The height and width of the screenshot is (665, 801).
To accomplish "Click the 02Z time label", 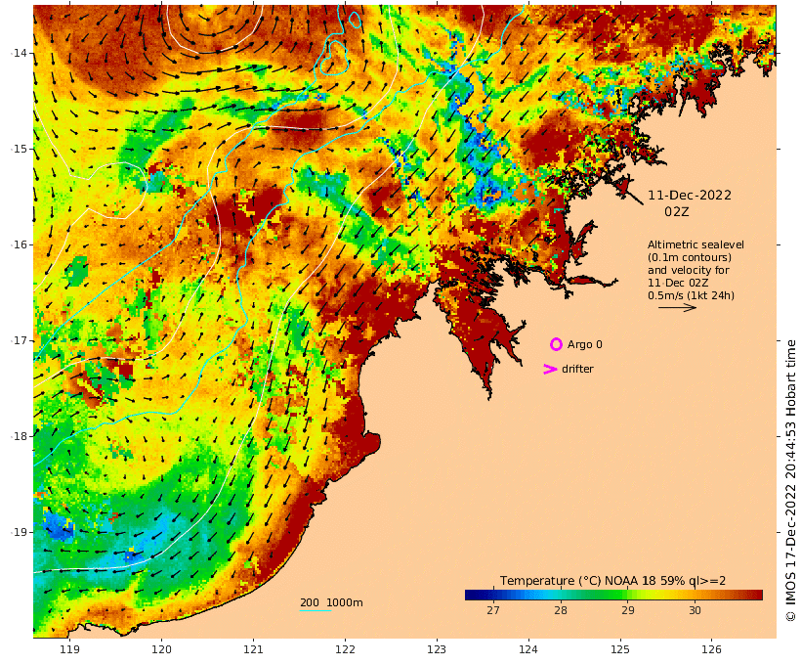I will 677,212.
